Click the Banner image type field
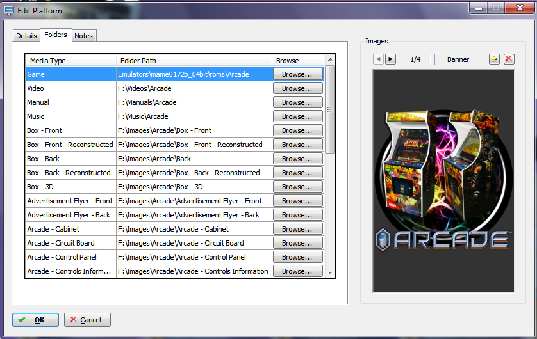 click(x=459, y=59)
